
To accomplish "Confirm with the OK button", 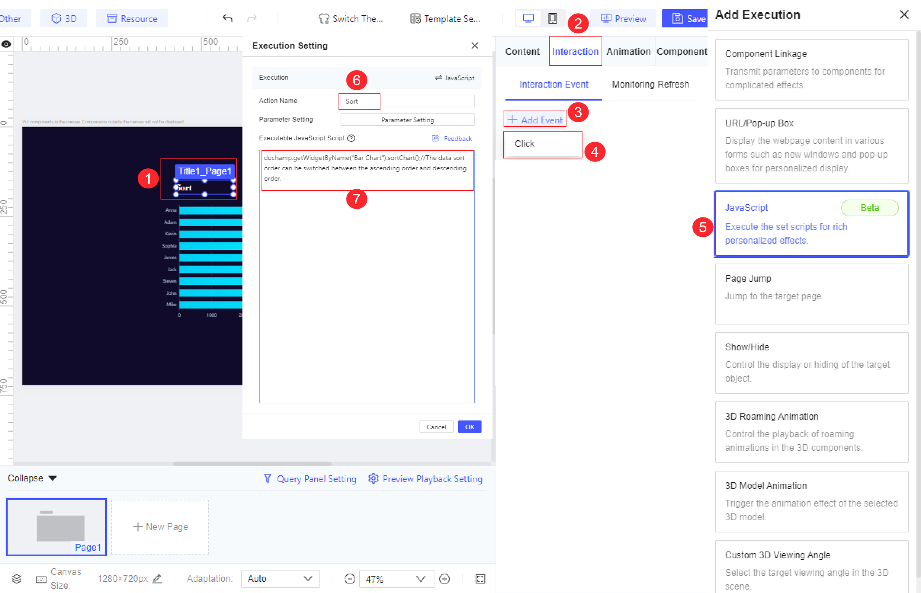I will tap(469, 427).
